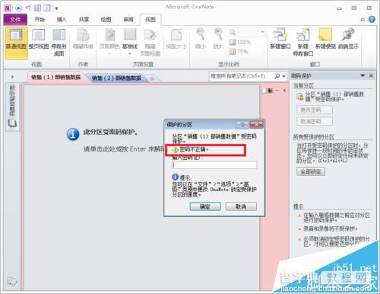Open the New Page dropdown arrow
The image size is (380, 294).
277,91
